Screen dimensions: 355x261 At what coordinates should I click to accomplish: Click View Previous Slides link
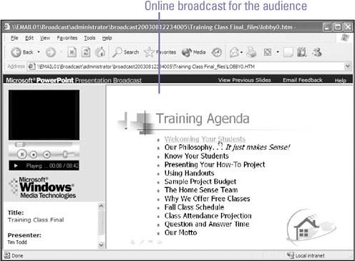245,80
